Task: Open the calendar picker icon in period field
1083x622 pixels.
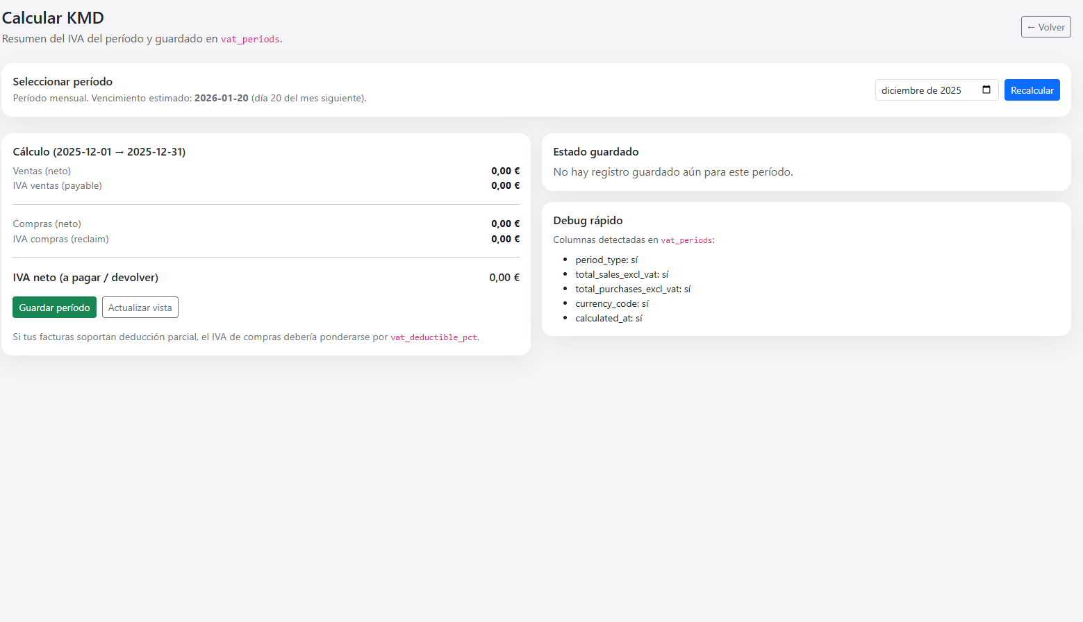Action: point(986,90)
